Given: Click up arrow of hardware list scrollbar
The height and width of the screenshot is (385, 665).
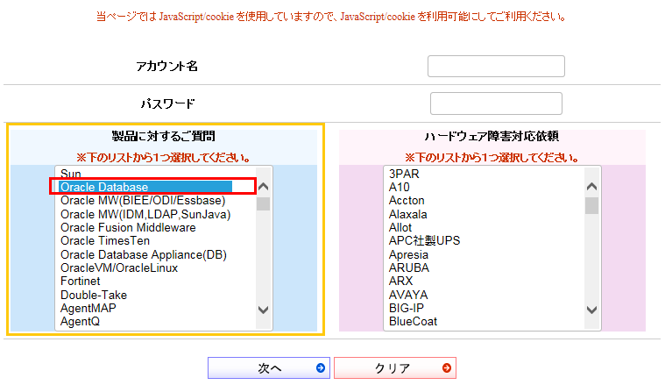Looking at the screenshot, I should click(591, 186).
